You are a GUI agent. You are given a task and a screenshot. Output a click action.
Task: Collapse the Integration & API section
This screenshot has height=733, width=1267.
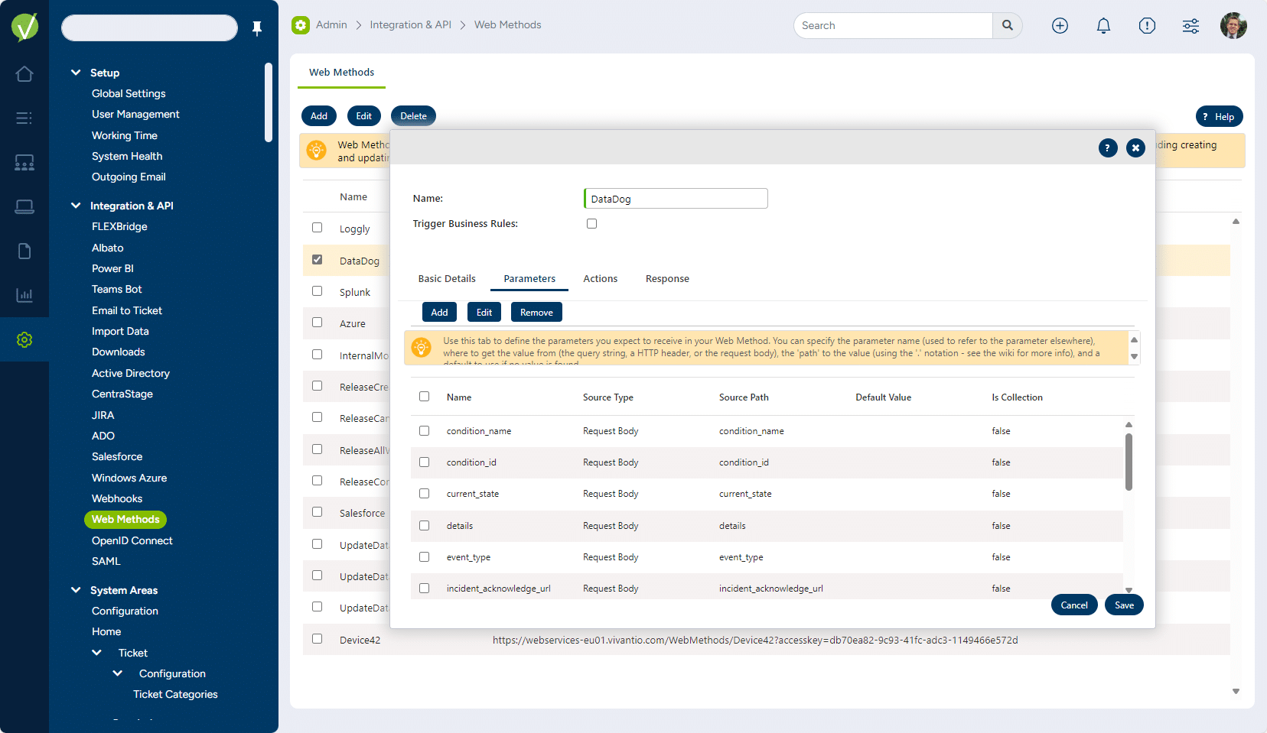pos(76,206)
